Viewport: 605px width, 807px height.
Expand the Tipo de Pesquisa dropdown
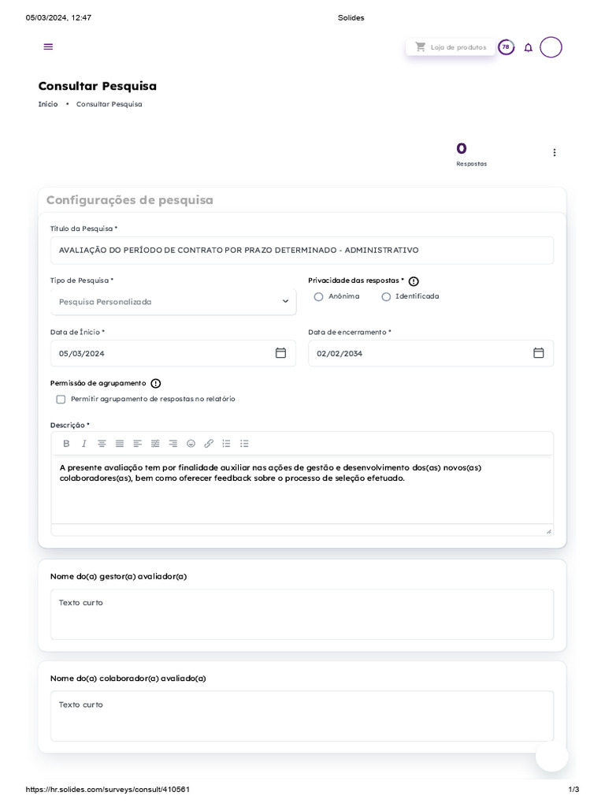click(x=173, y=302)
